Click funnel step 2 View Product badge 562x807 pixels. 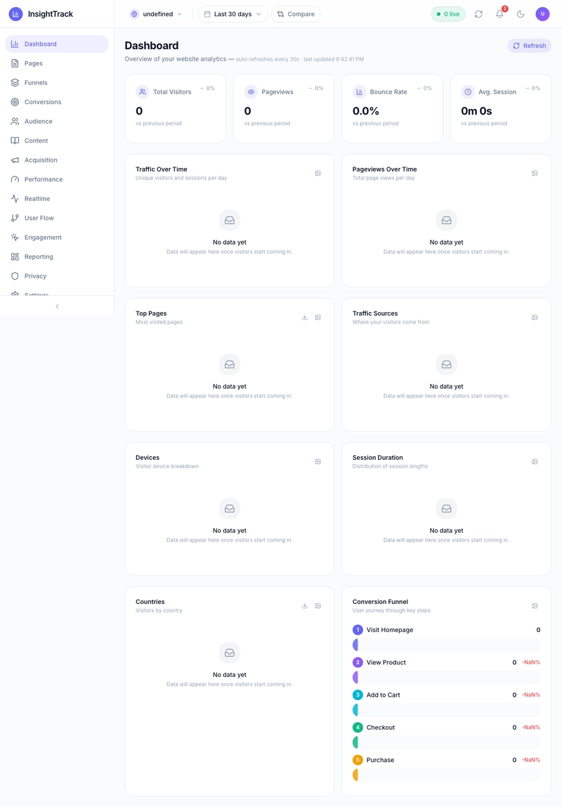pos(358,662)
